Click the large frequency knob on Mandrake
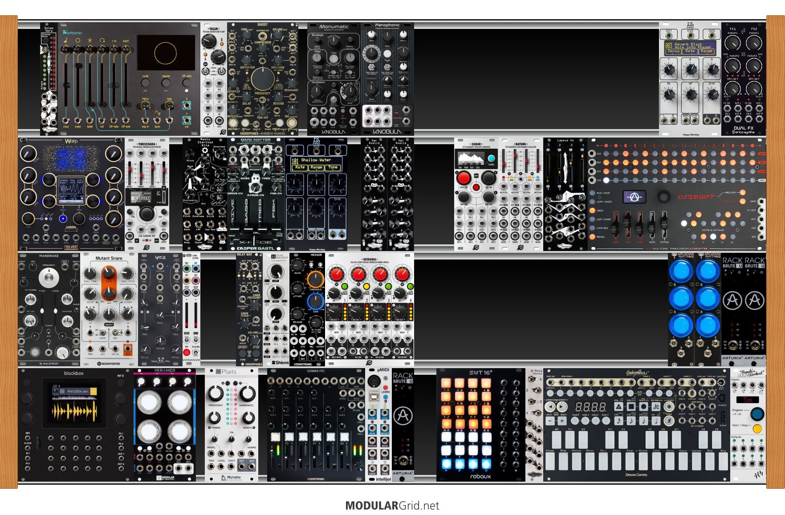The width and height of the screenshot is (785, 515). click(48, 278)
